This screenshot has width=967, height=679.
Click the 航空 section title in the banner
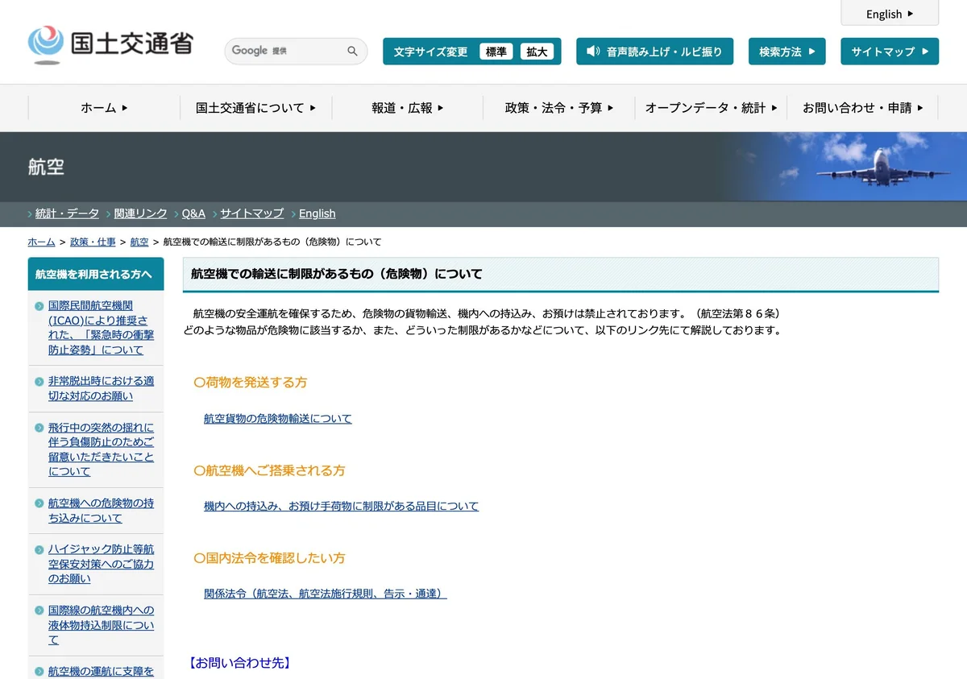pos(46,167)
